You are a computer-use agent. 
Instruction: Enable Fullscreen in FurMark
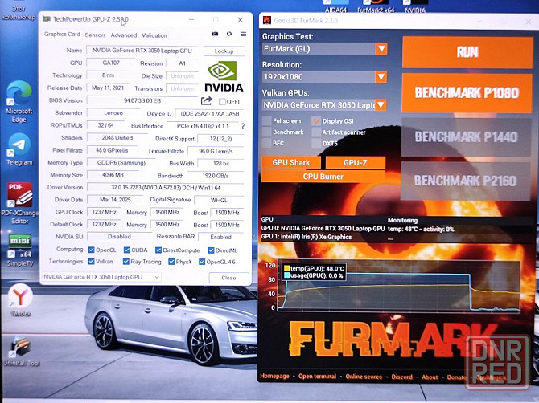coord(267,120)
